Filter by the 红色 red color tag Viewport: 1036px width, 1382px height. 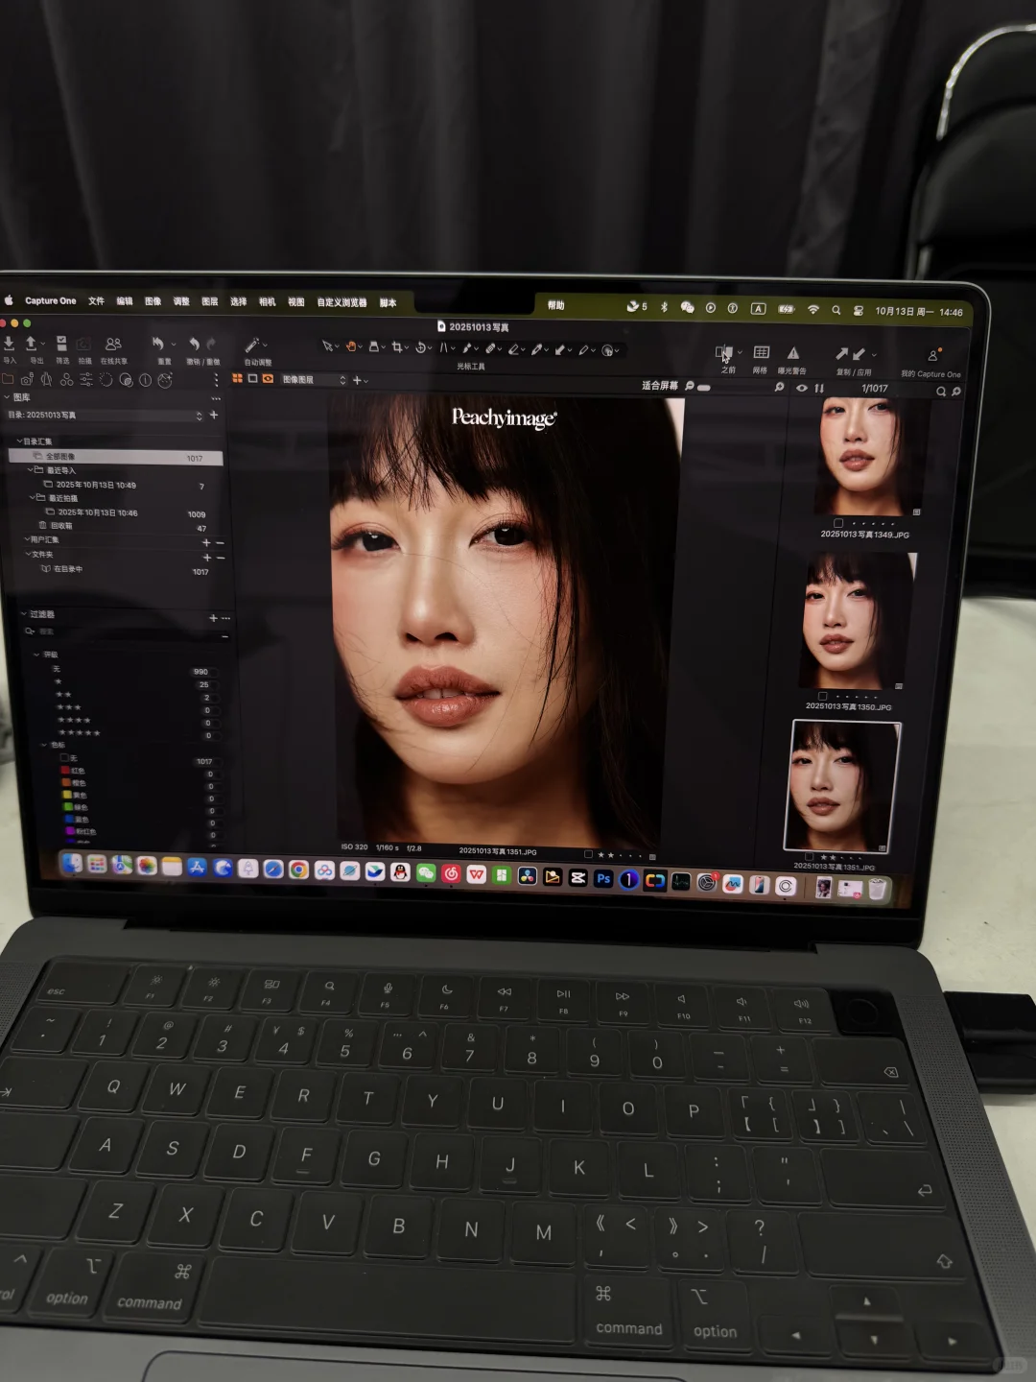pyautogui.click(x=73, y=771)
